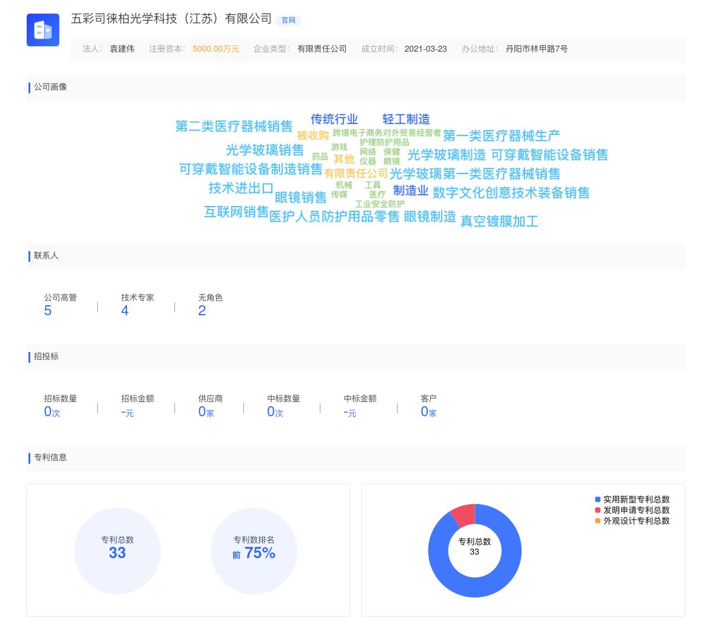
Task: Click the 技术专家 count of 4
Action: click(125, 310)
